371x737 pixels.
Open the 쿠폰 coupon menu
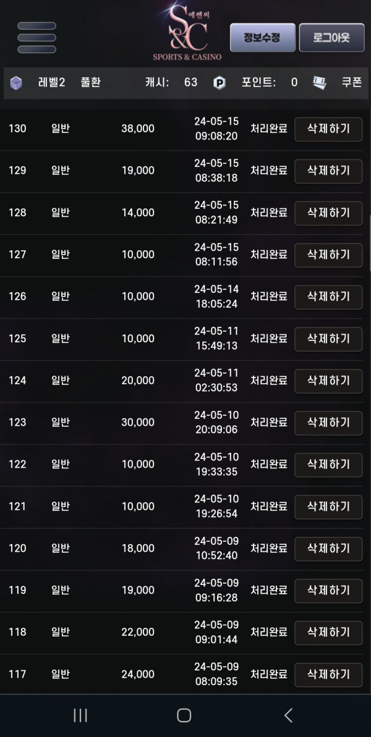(x=352, y=82)
